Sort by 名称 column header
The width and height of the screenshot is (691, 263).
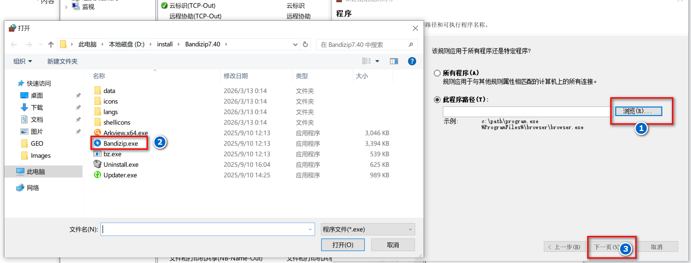pyautogui.click(x=99, y=76)
